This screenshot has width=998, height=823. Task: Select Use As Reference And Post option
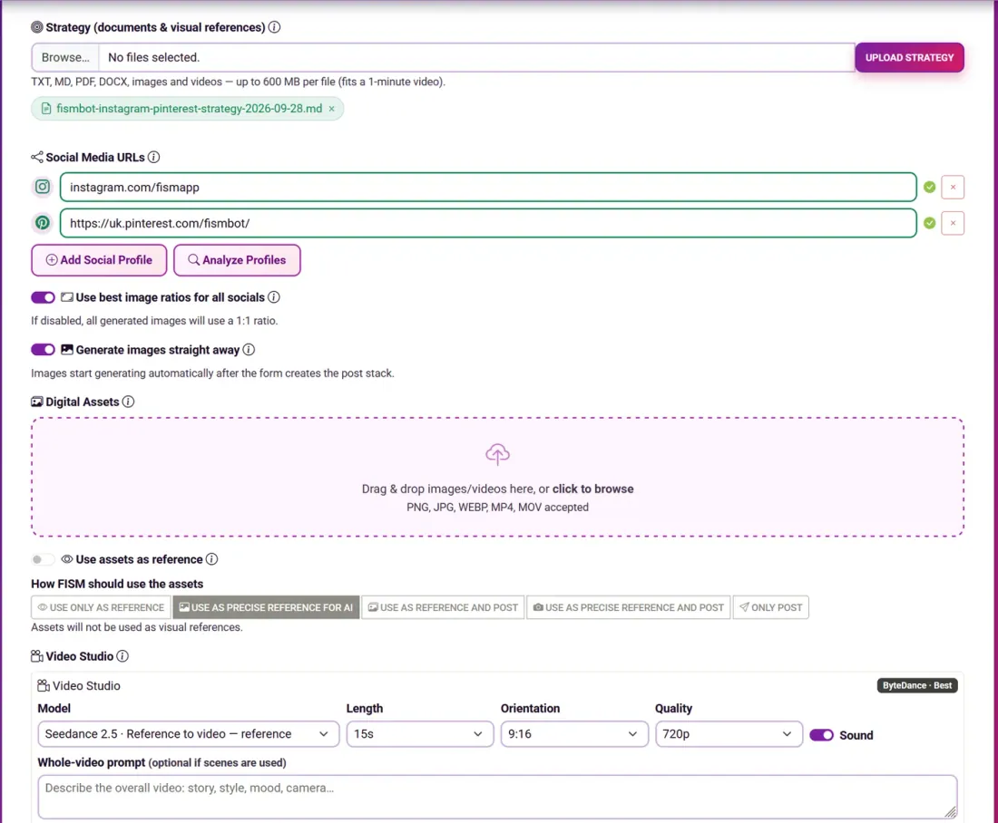tap(443, 607)
